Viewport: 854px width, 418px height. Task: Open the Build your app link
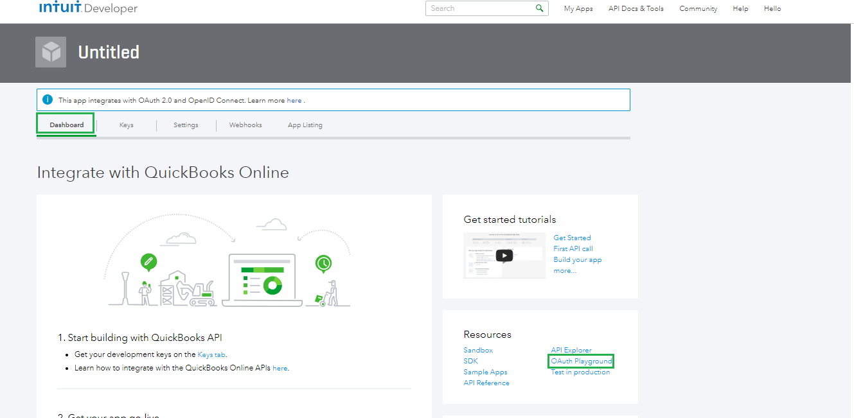pos(578,259)
